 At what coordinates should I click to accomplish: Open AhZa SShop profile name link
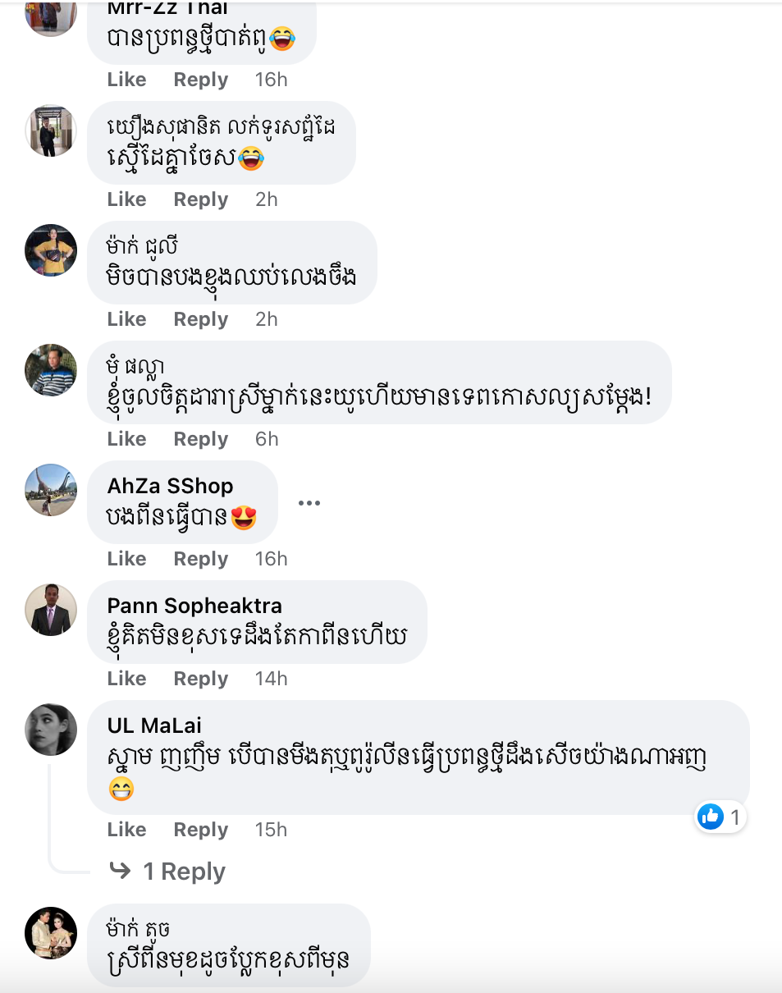click(x=170, y=486)
